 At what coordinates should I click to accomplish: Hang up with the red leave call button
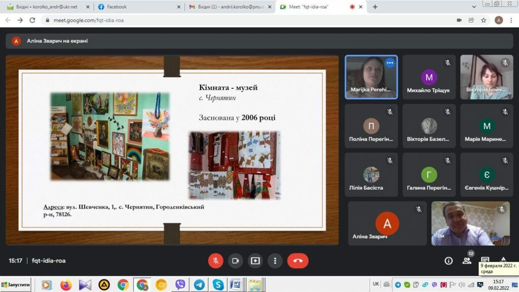(298, 261)
